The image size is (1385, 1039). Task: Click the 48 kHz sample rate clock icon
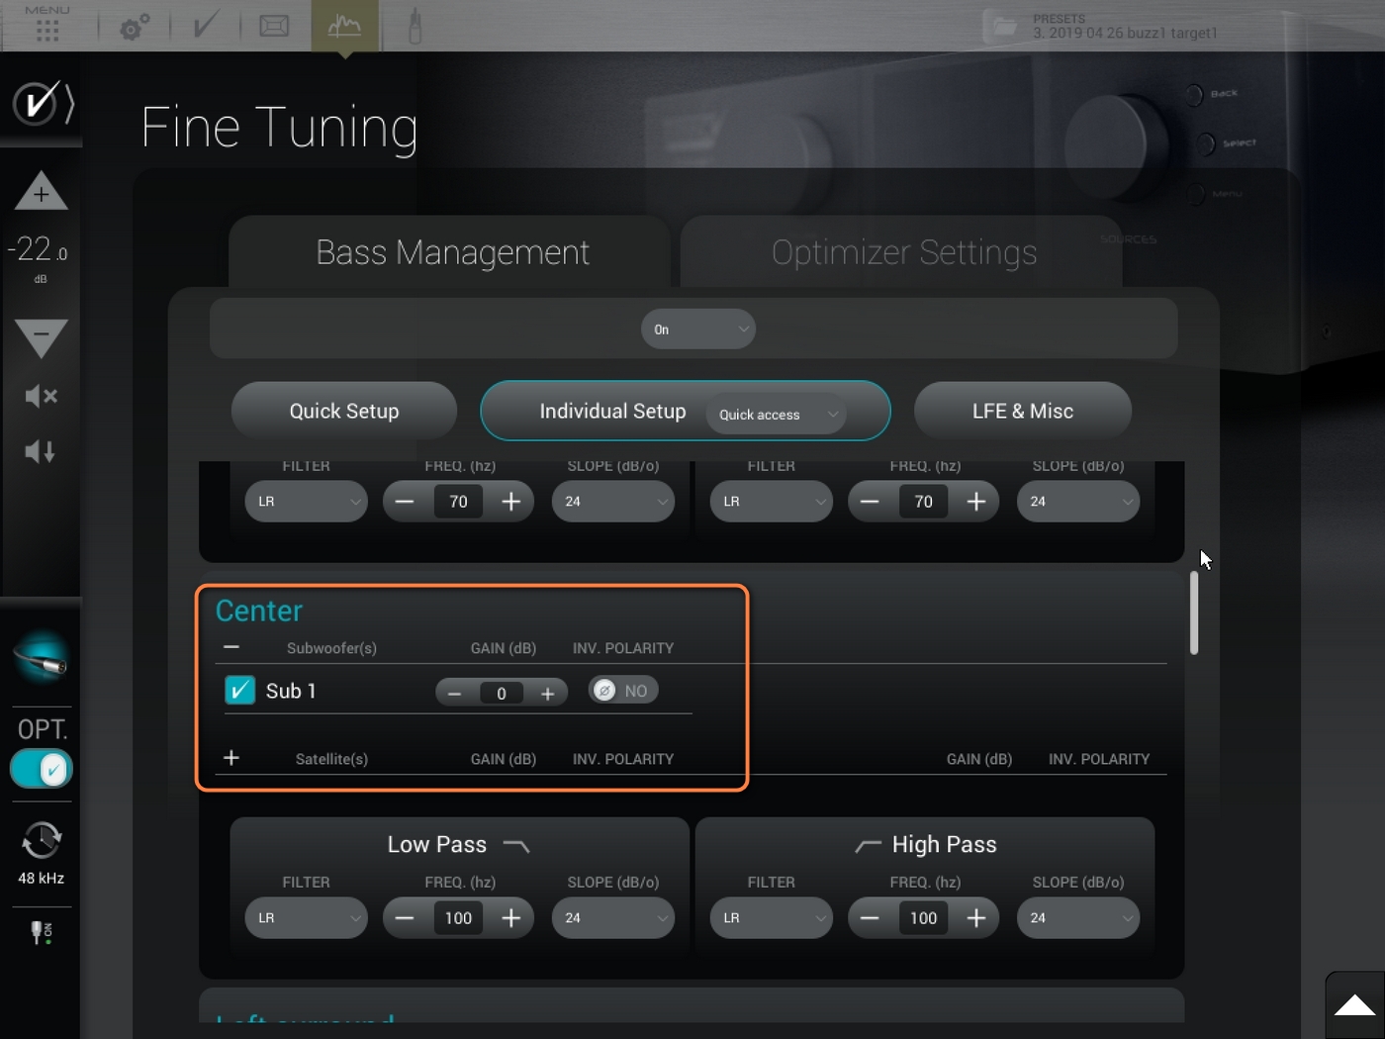pyautogui.click(x=41, y=841)
